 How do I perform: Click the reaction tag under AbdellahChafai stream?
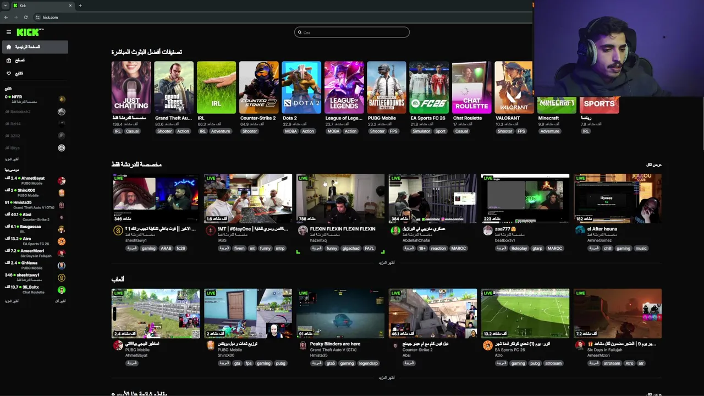(x=438, y=248)
